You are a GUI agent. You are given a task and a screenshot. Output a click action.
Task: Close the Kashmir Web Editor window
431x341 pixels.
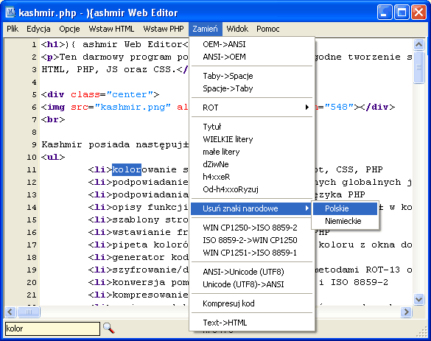point(418,12)
